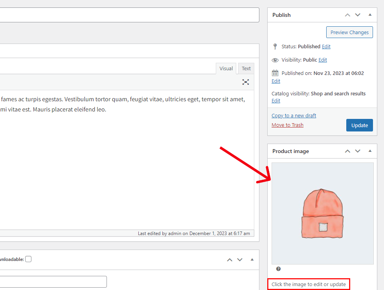The height and width of the screenshot is (290, 384).
Task: Edit the Published status
Action: coord(326,46)
